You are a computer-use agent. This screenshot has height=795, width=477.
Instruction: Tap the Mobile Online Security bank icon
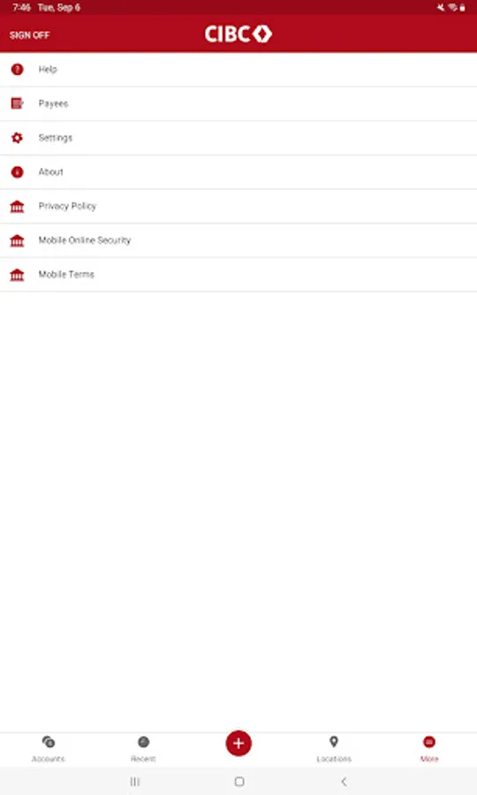pos(18,240)
